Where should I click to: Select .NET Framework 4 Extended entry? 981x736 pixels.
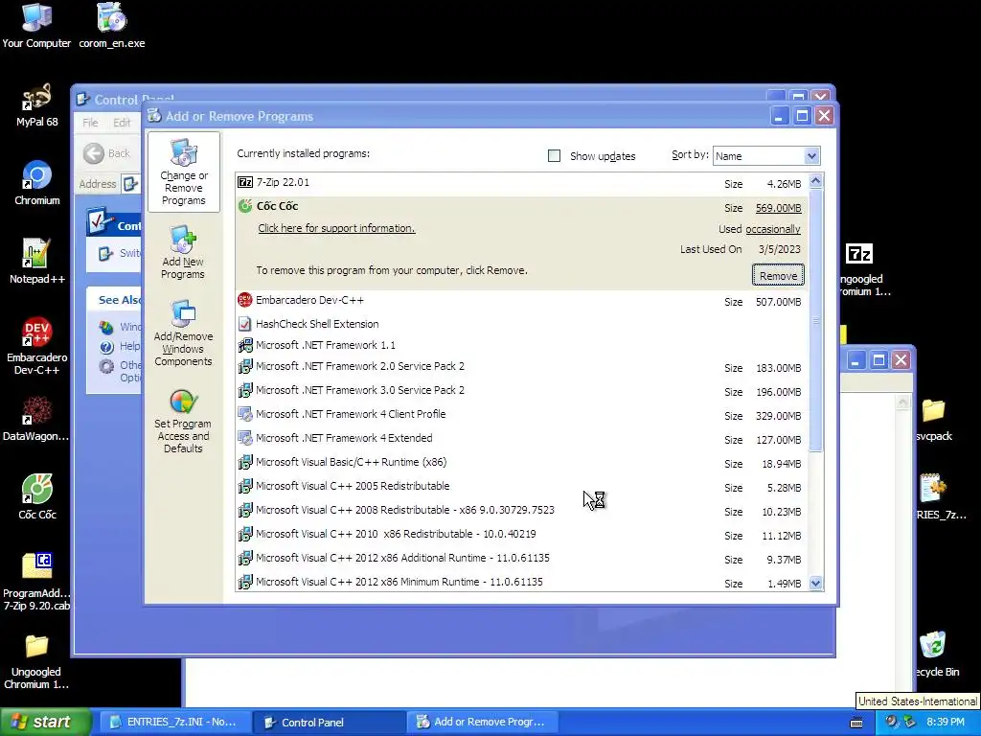pyautogui.click(x=522, y=439)
